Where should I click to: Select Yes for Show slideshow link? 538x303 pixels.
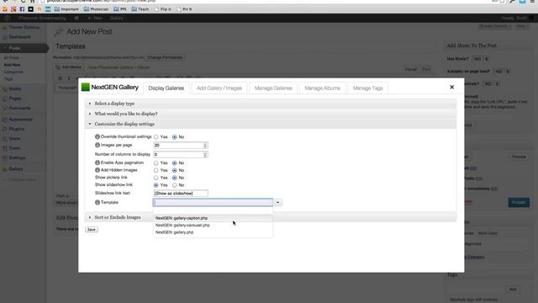(156, 185)
